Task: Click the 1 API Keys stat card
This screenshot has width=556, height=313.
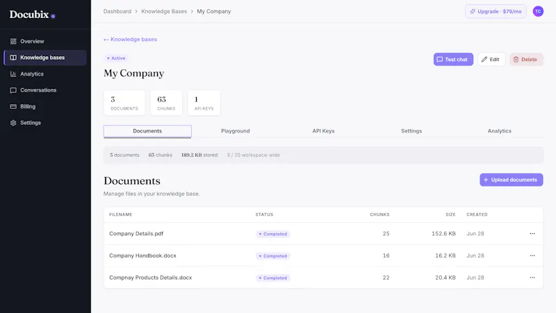Action: pos(204,103)
